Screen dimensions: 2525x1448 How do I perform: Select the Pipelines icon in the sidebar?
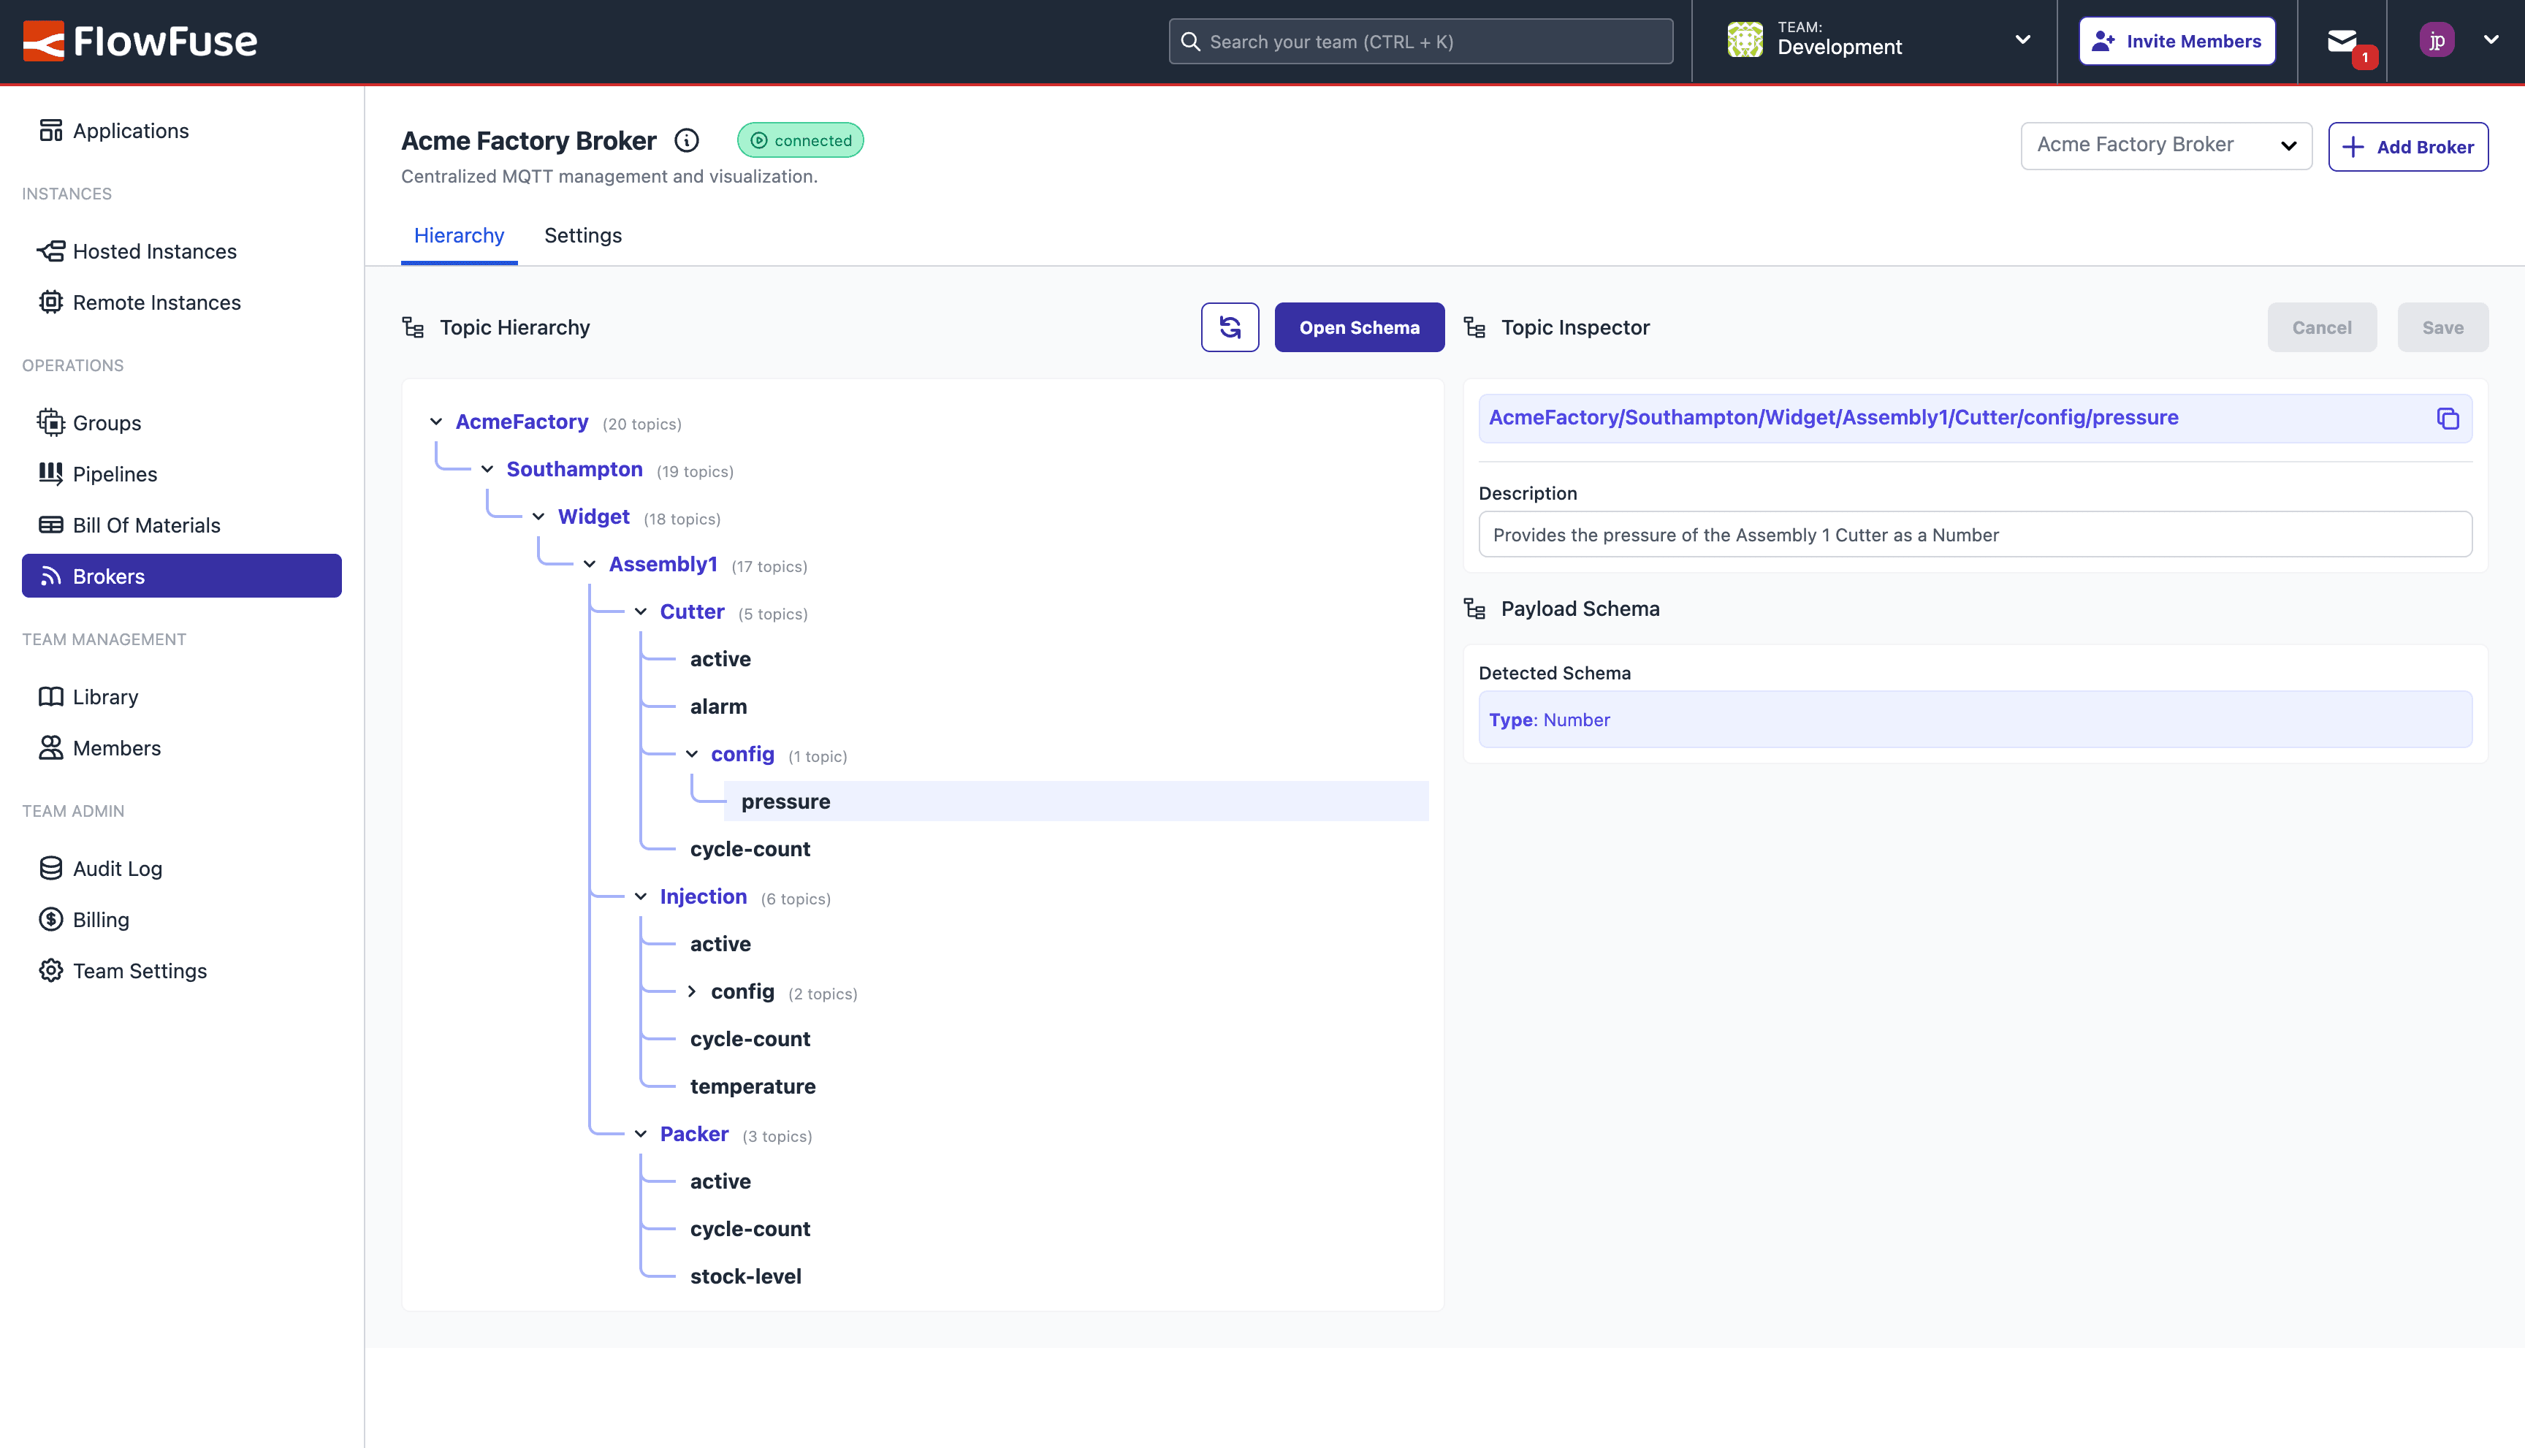click(x=50, y=473)
